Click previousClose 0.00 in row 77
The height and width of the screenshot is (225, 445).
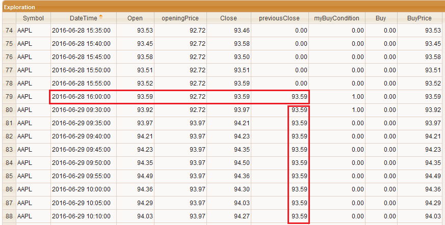[x=301, y=70]
